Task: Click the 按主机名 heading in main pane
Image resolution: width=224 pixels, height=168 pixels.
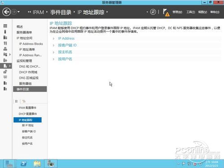Action: click(65, 52)
